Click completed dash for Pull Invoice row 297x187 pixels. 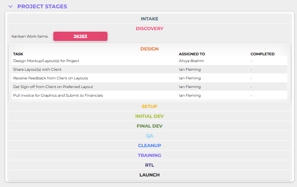tap(251, 96)
